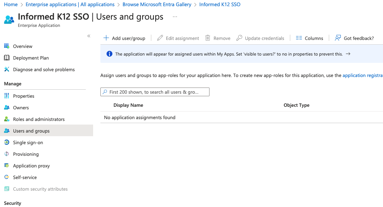Click the search users and groups field
This screenshot has width=383, height=207.
click(155, 92)
